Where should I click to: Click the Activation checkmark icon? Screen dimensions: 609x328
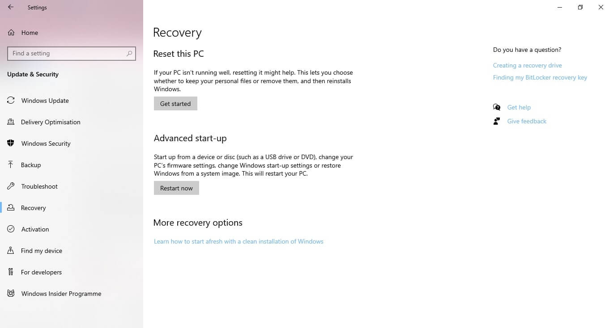[x=11, y=229]
